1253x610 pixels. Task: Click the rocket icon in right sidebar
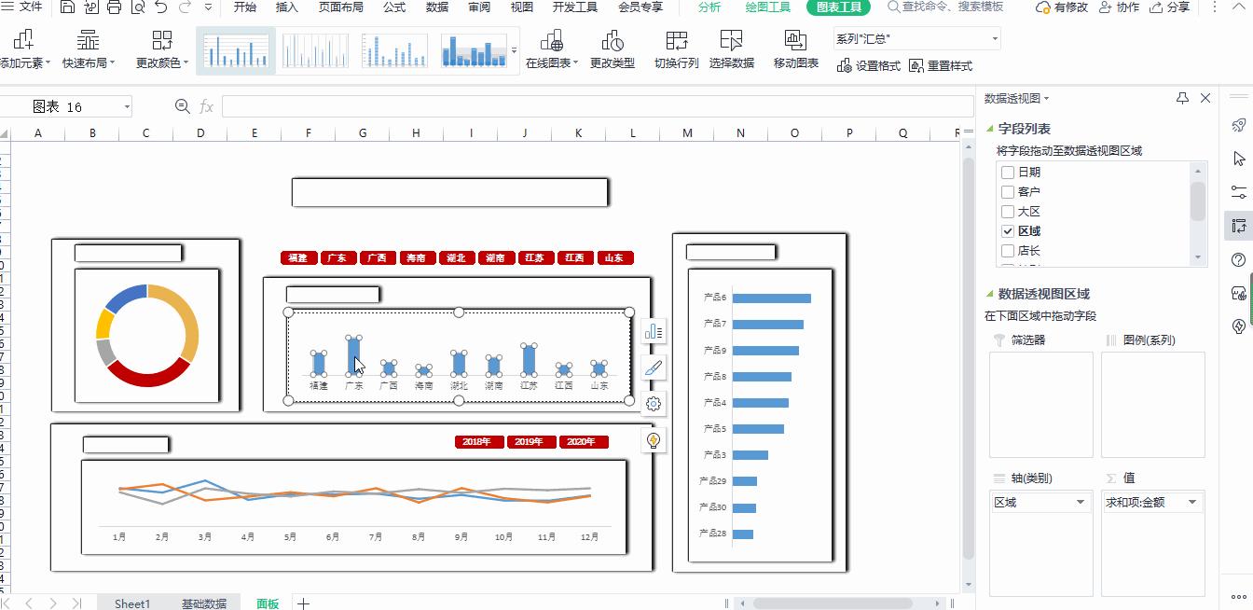pos(1238,125)
